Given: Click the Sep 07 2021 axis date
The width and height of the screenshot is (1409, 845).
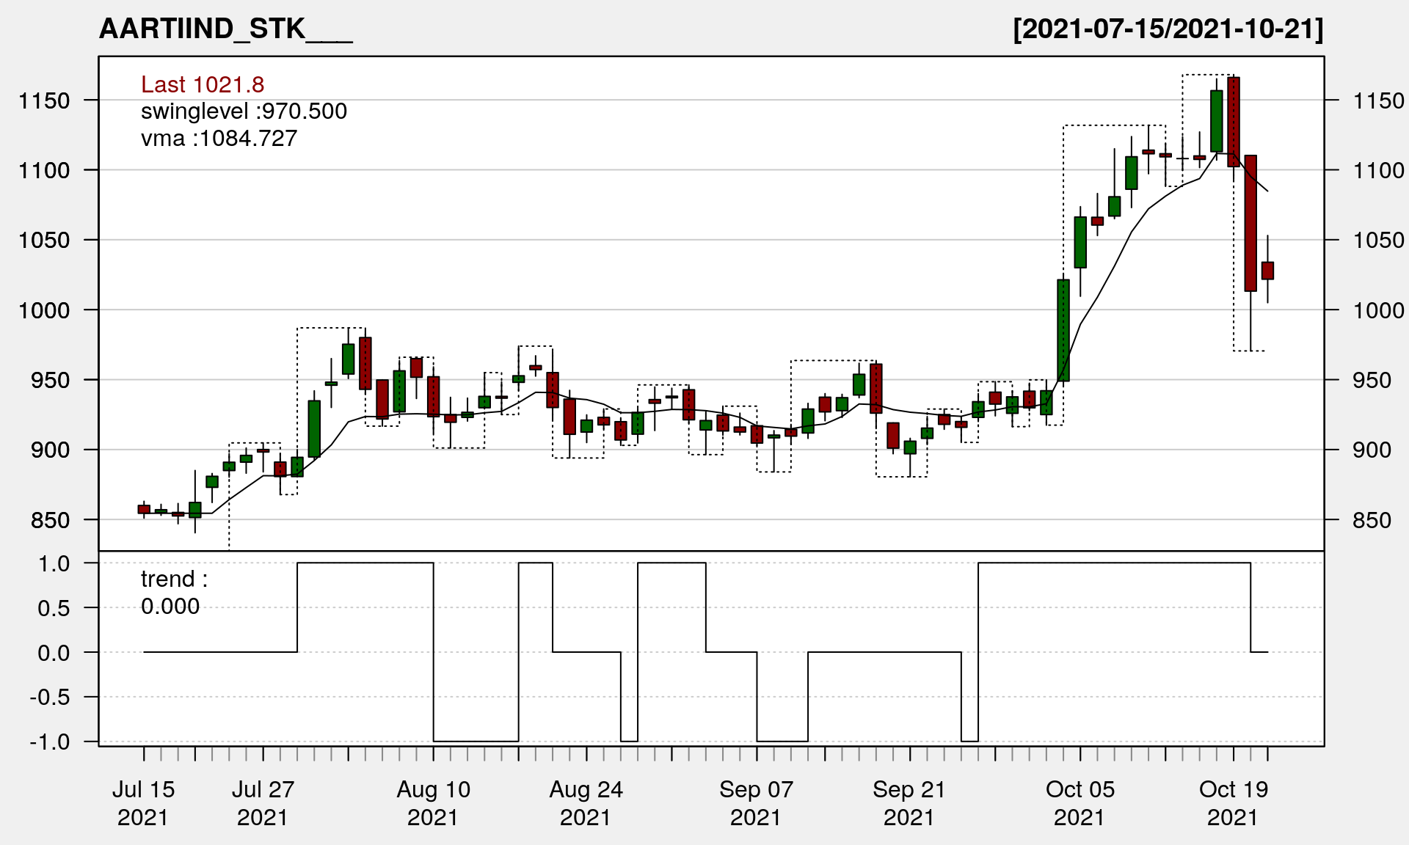Looking at the screenshot, I should pos(756,803).
